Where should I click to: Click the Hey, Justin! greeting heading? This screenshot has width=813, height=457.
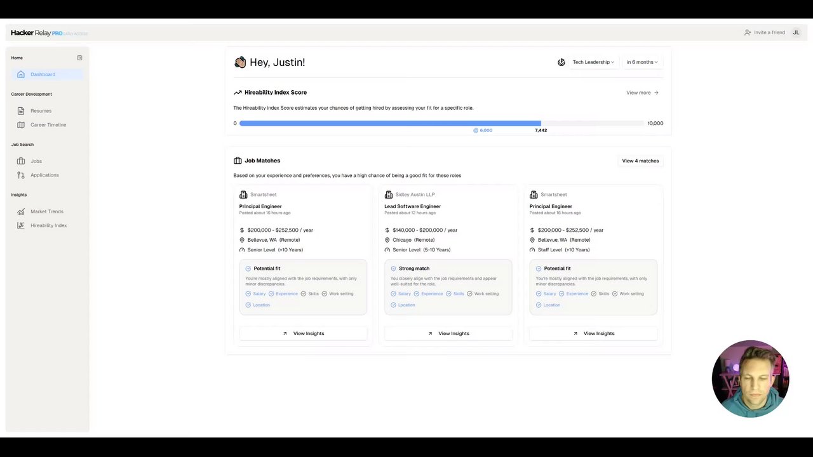coord(277,62)
